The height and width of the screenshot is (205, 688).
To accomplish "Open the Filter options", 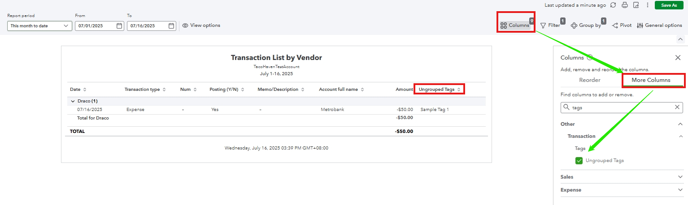I will tap(550, 26).
